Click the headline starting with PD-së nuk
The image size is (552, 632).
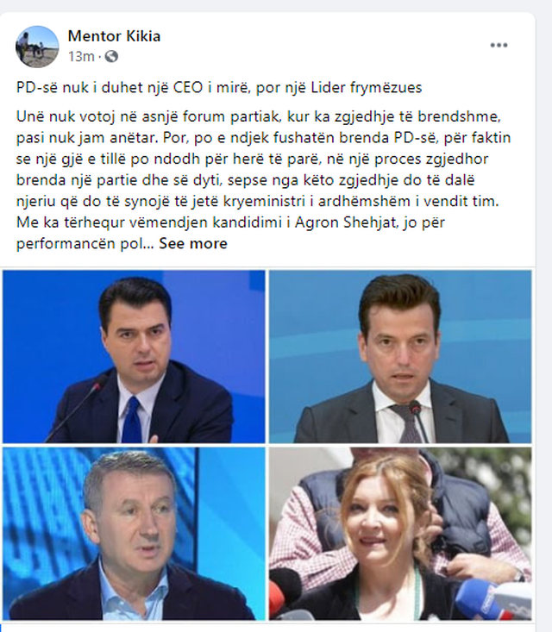click(x=219, y=87)
